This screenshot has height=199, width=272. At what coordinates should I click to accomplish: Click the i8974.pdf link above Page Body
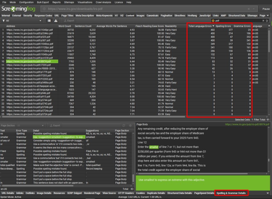pyautogui.click(x=247, y=124)
